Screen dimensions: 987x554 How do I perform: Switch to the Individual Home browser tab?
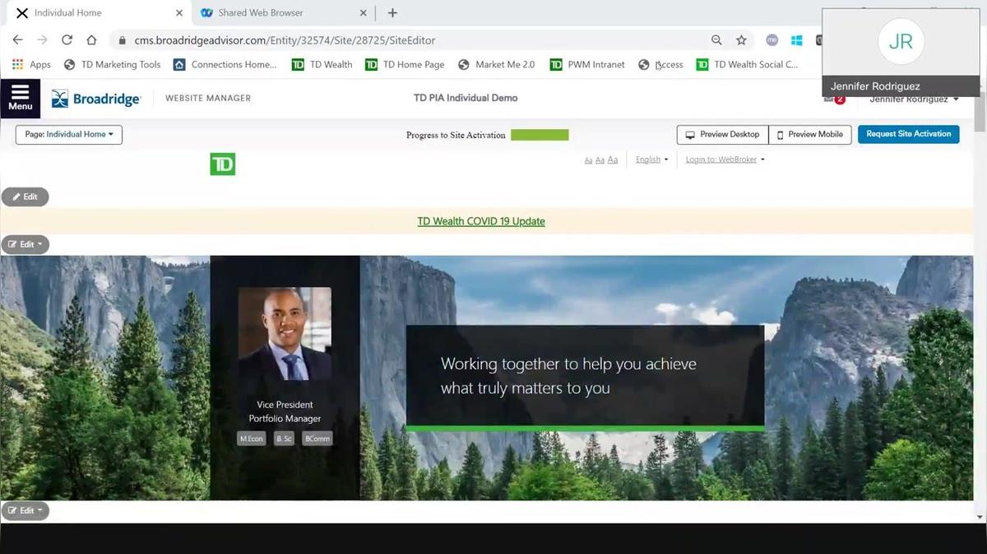pyautogui.click(x=97, y=13)
